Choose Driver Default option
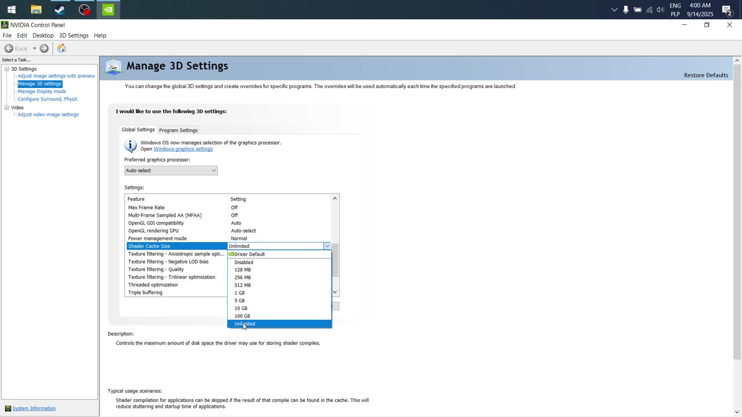 279,254
